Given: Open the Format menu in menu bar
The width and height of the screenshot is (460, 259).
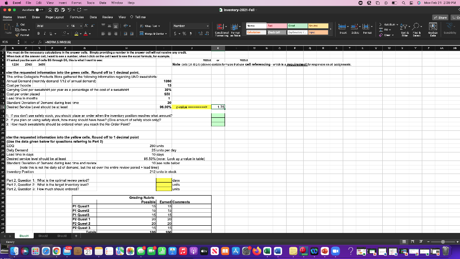Looking at the screenshot, I should 76,3.
